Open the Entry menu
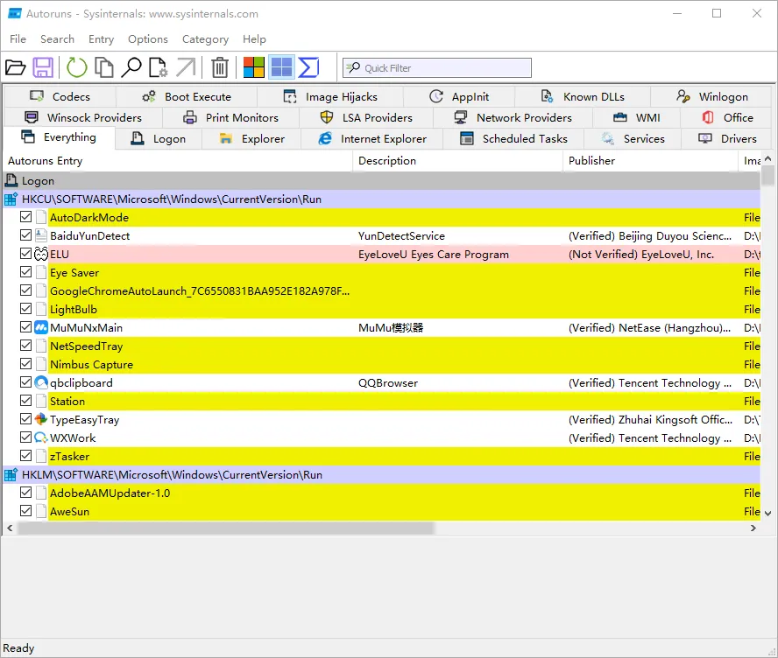Viewport: 778px width, 658px height. point(102,39)
